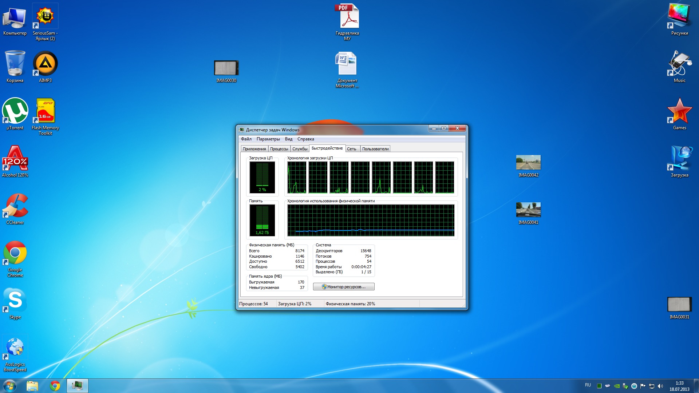Open the Windows Start menu

pos(10,386)
